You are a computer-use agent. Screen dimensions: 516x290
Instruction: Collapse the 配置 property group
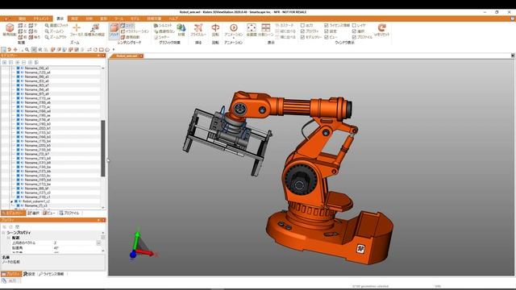pos(9,238)
